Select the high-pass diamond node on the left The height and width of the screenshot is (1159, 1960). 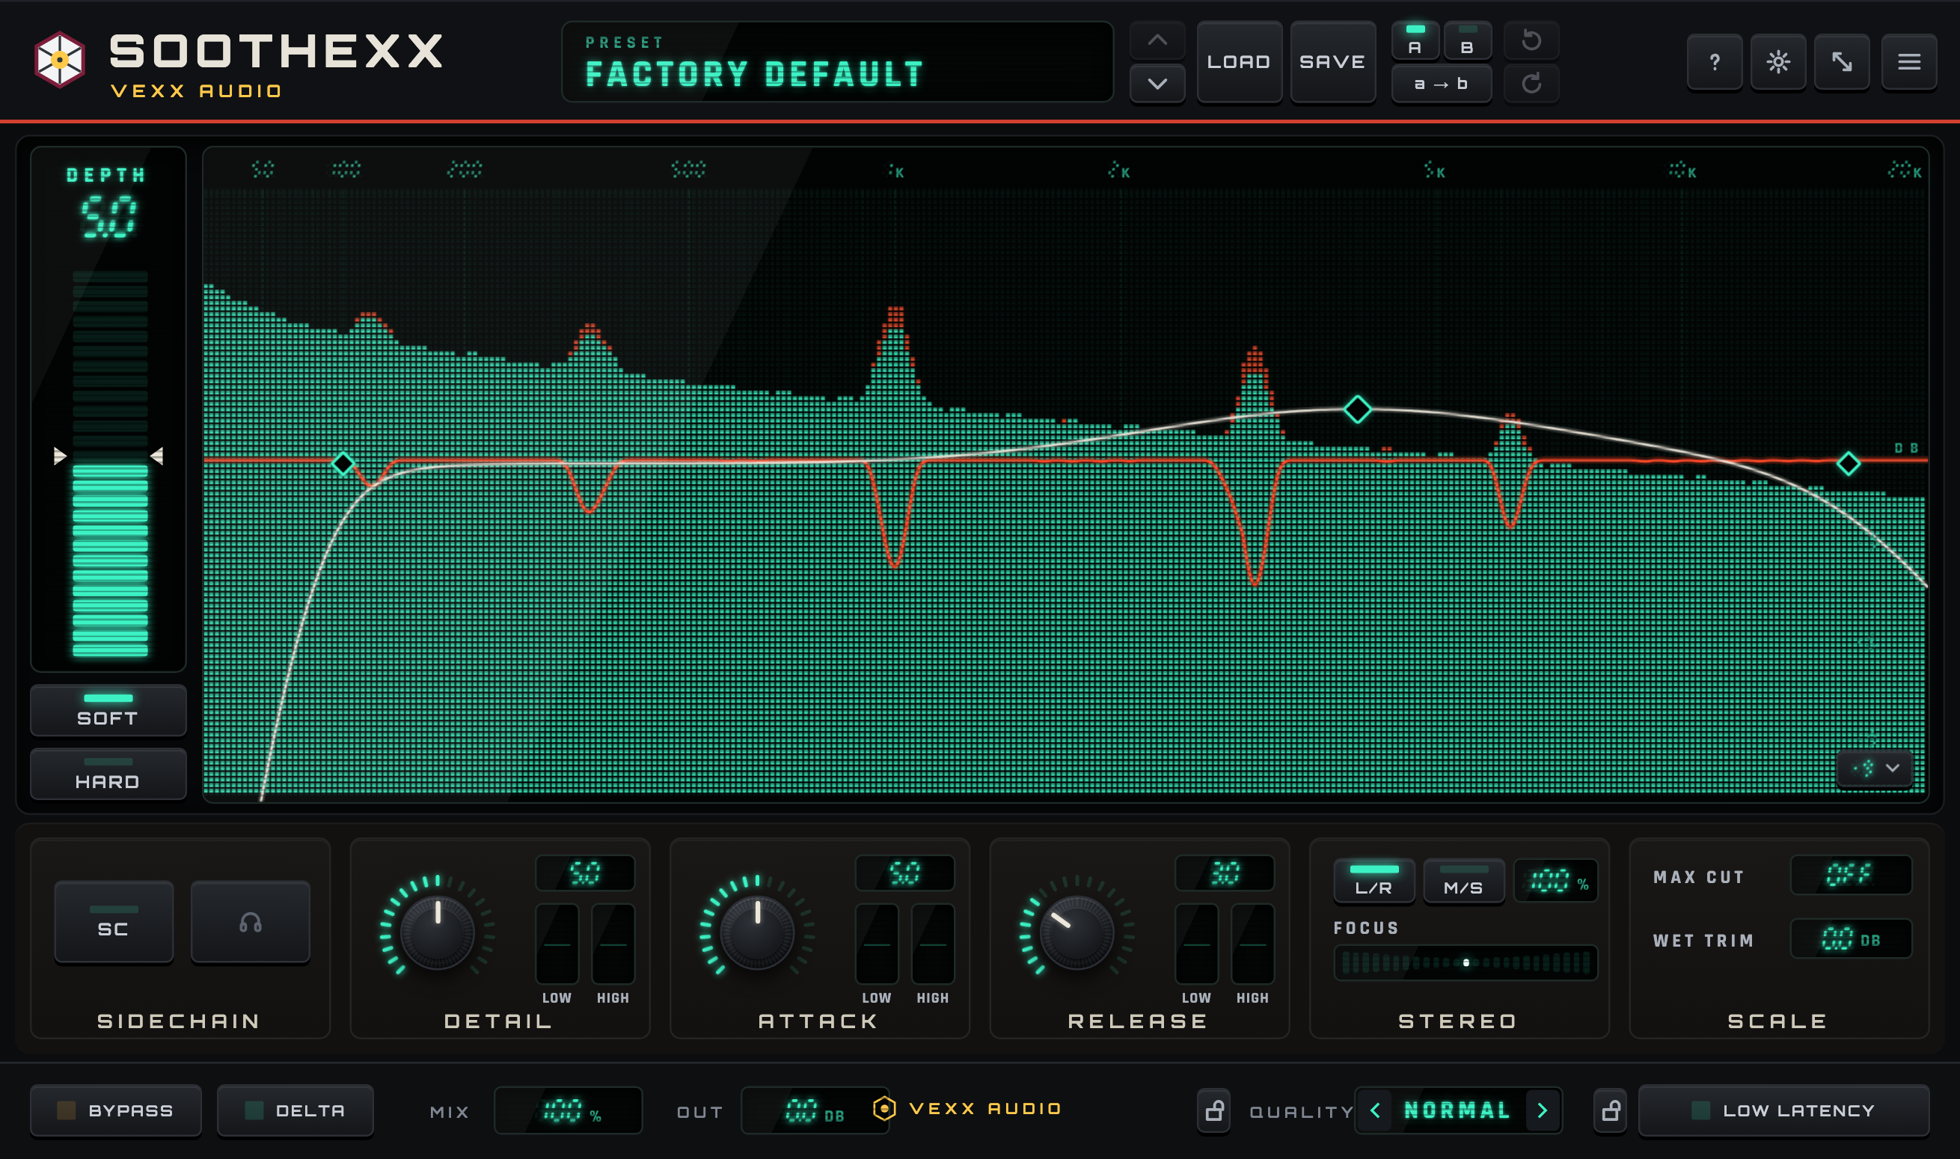[x=342, y=463]
